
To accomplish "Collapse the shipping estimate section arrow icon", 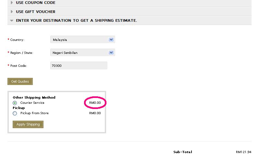I will tap(12, 21).
